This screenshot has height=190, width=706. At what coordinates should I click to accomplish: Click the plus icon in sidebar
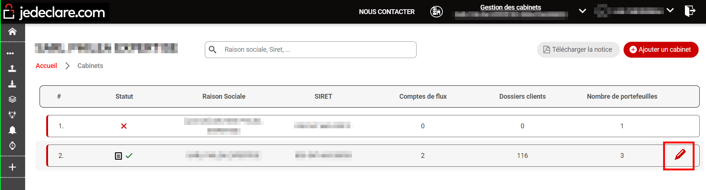tap(12, 167)
